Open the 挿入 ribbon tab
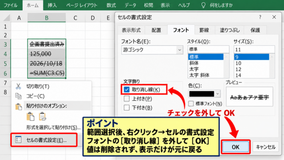The image size is (284, 160). coord(52,5)
